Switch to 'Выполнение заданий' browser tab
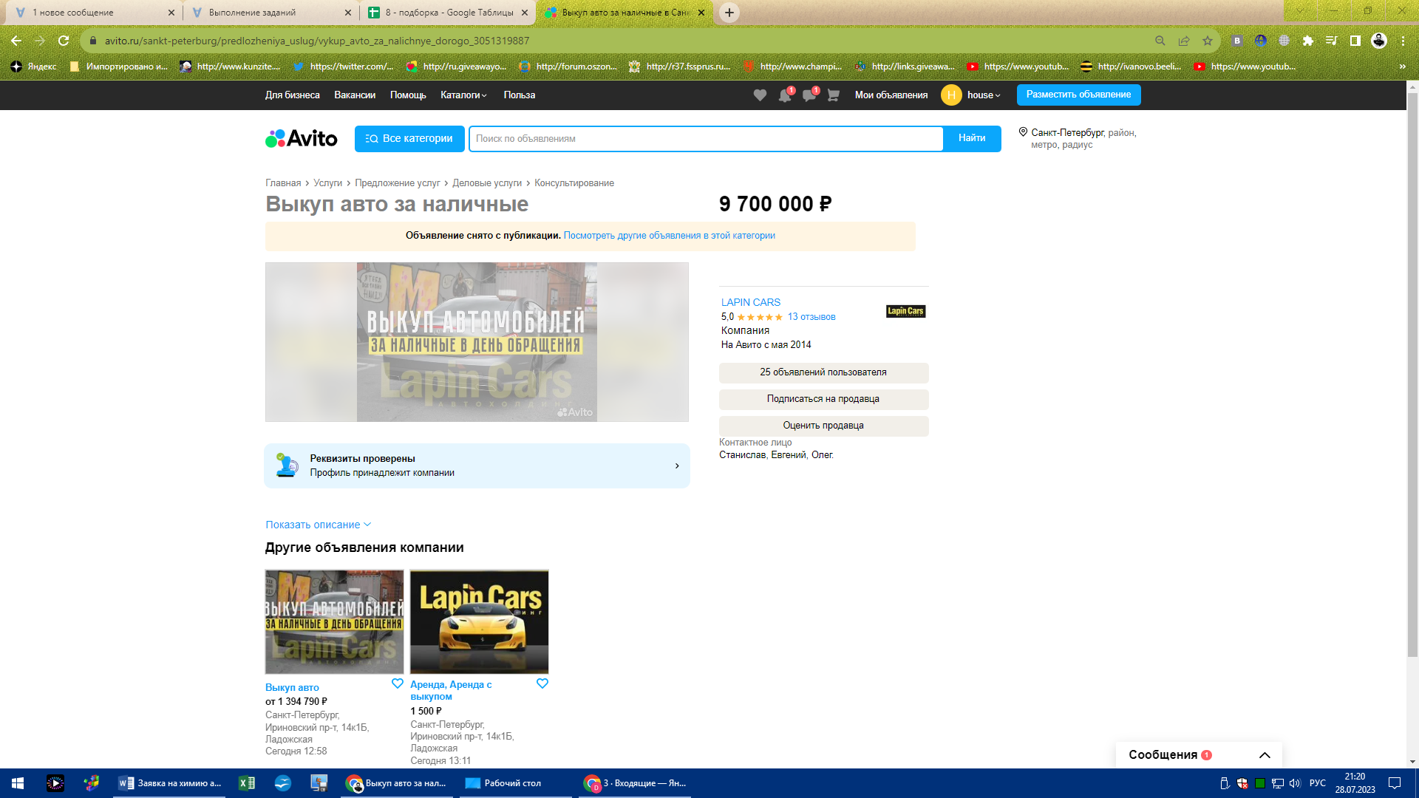Viewport: 1419px width, 798px height. click(252, 13)
